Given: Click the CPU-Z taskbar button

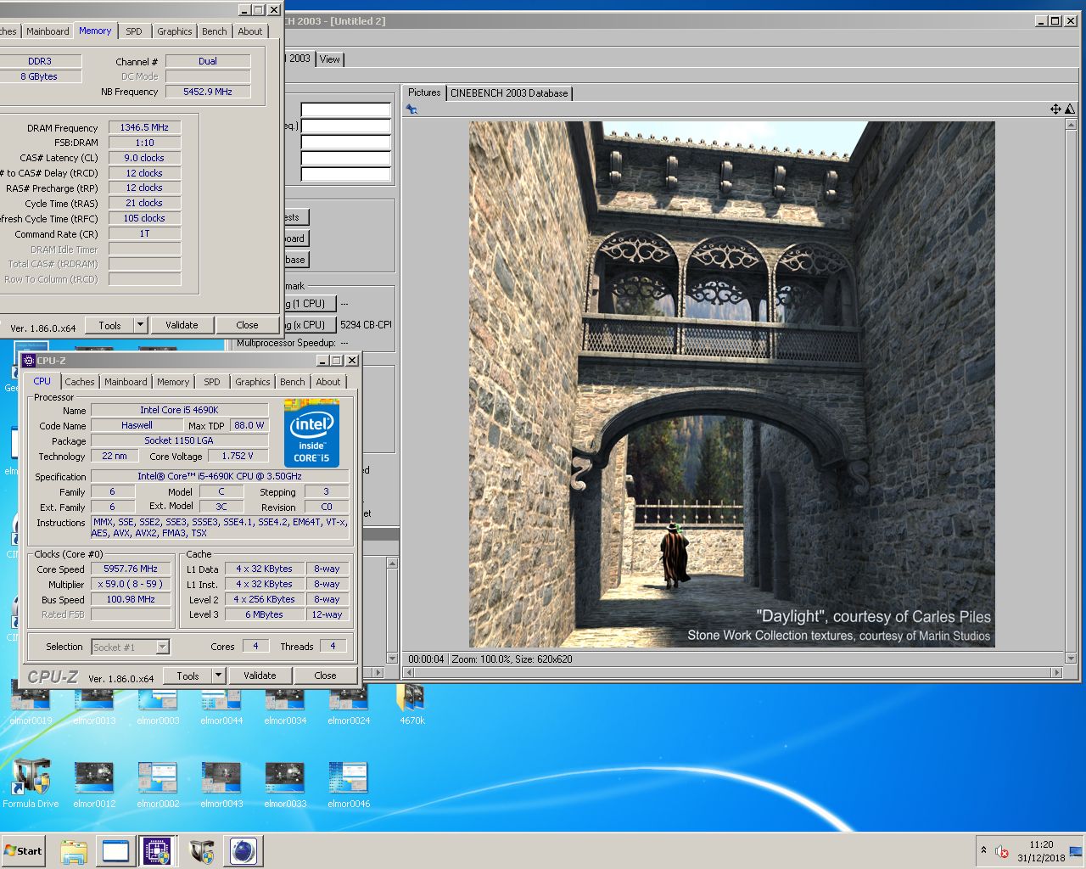Looking at the screenshot, I should point(157,851).
